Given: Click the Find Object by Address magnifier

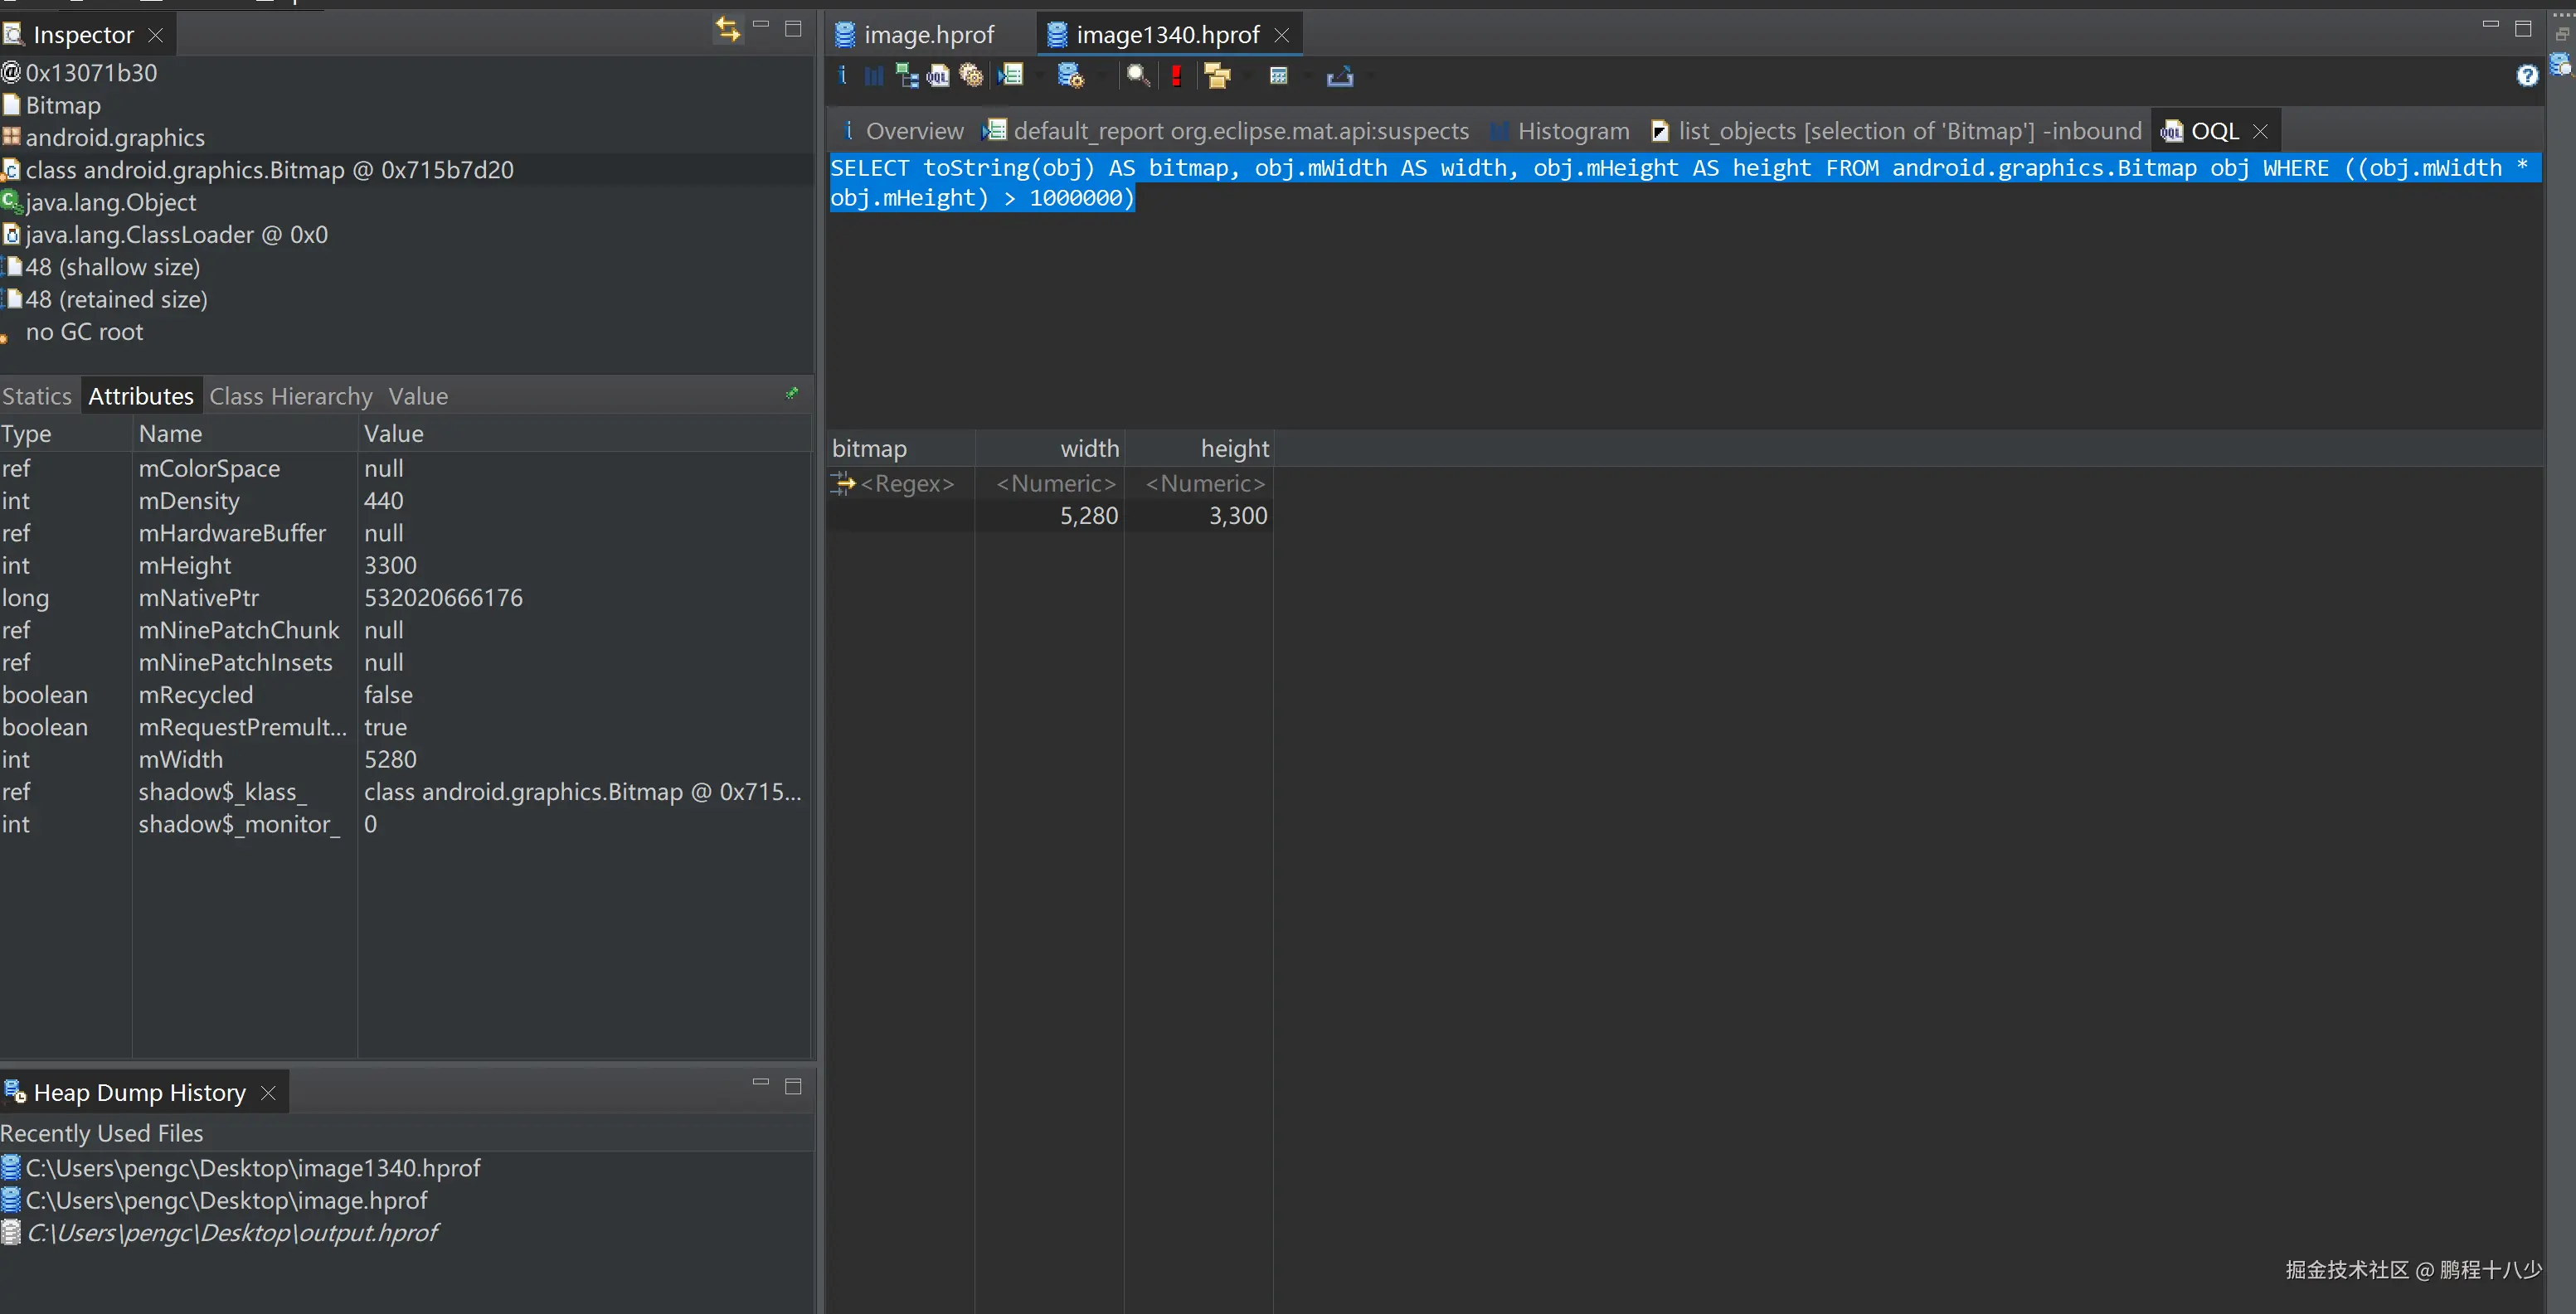Looking at the screenshot, I should point(1137,76).
